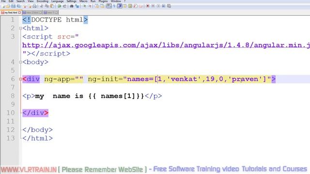Image resolution: width=310 pixels, height=174 pixels.
Task: Open the Window menu
Action: tap(116, 1)
